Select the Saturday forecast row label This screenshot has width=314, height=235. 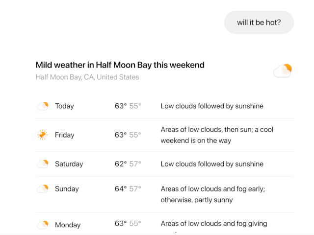69,164
